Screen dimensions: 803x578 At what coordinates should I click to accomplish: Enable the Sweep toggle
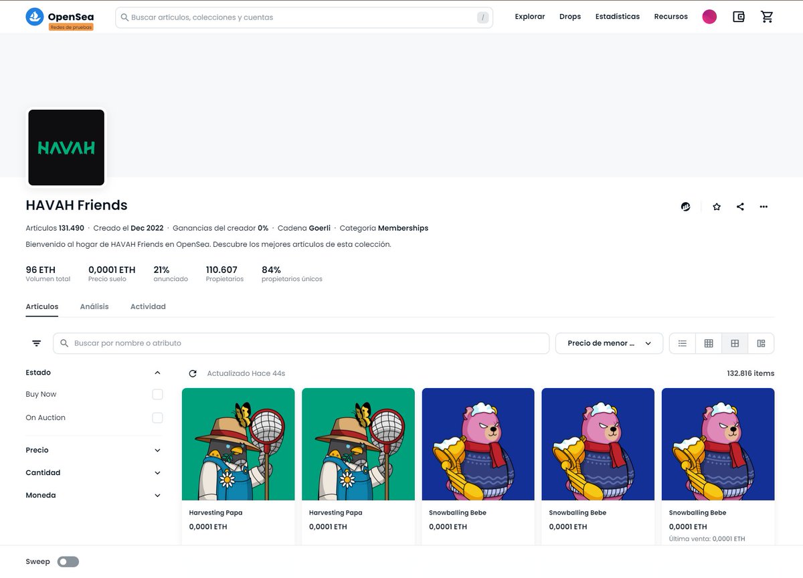coord(68,562)
